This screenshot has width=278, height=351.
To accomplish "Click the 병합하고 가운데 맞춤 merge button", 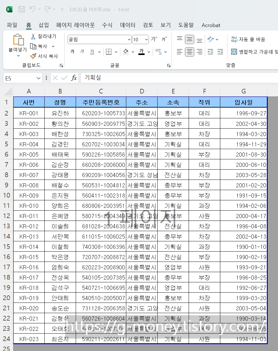I will pos(254,52).
